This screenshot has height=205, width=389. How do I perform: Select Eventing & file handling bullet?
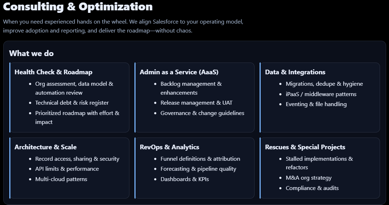coord(316,104)
